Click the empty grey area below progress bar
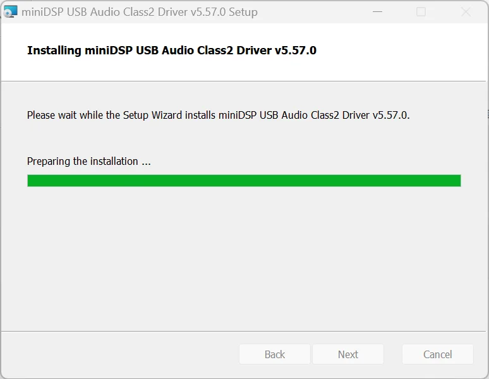Image resolution: width=489 pixels, height=379 pixels. click(x=244, y=259)
